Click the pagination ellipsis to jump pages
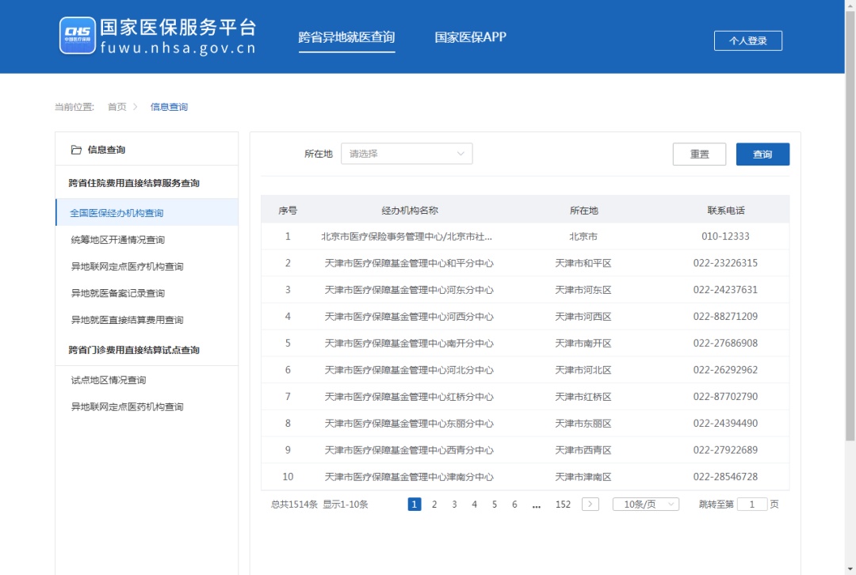 click(x=537, y=505)
